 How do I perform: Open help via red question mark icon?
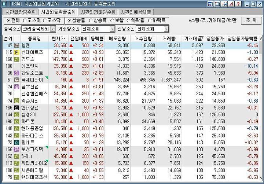pyautogui.click(x=238, y=4)
